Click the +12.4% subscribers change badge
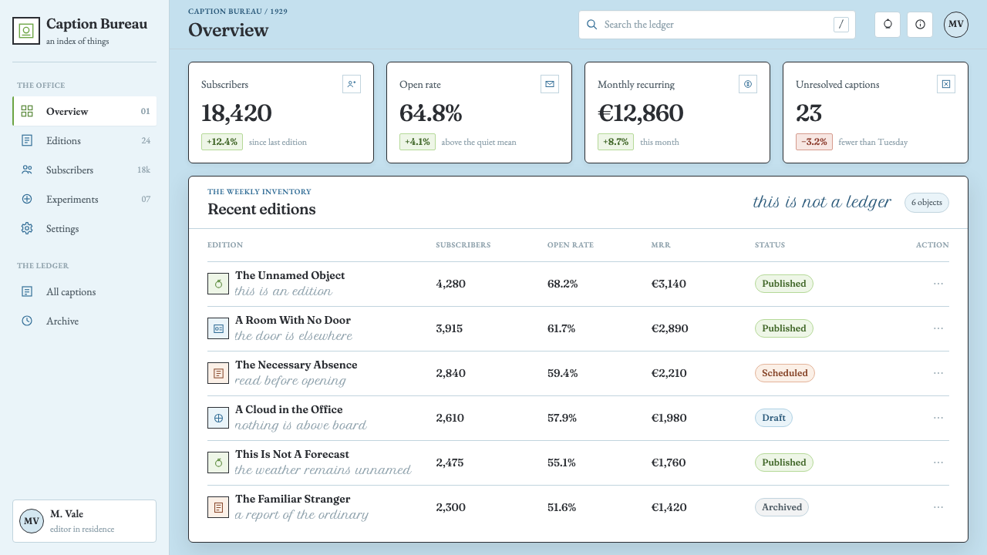 222,142
